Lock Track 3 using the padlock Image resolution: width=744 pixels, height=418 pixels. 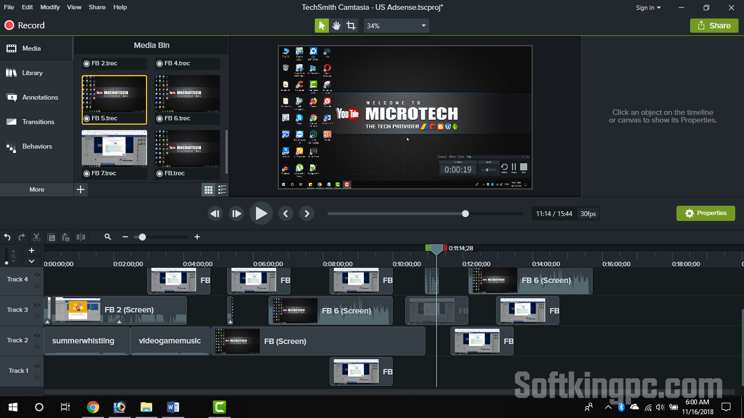(38, 315)
